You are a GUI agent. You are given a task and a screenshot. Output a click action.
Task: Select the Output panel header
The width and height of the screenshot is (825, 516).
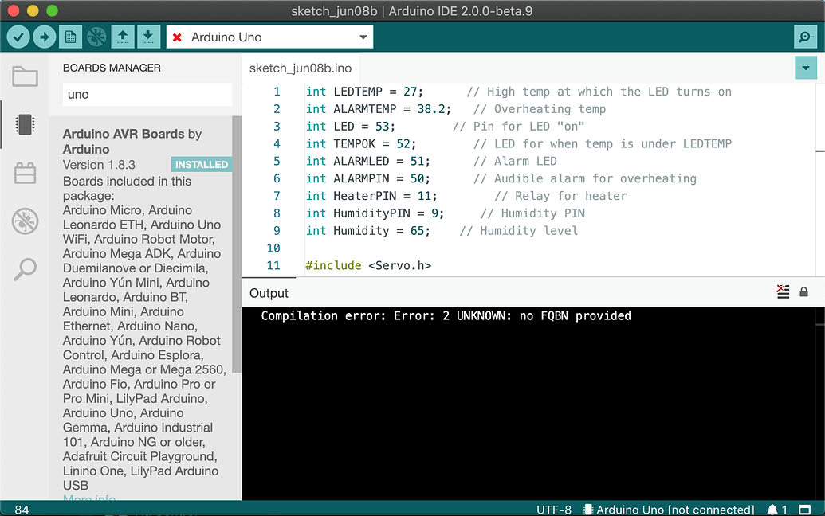269,293
